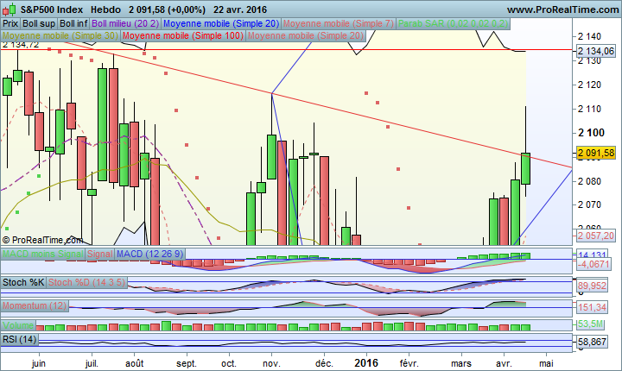Select the Boll milieu (20 2) label
The height and width of the screenshot is (371, 622).
125,24
